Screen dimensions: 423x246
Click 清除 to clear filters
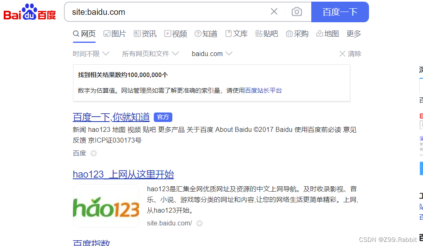pos(350,54)
